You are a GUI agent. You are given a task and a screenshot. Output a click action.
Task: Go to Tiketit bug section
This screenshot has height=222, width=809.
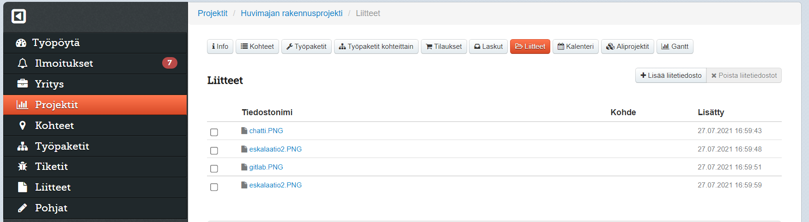(51, 167)
